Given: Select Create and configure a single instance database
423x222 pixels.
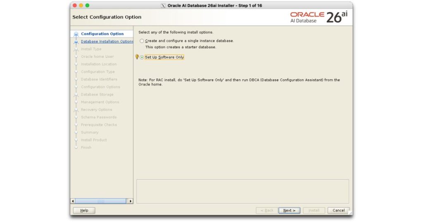Looking at the screenshot, I should coord(142,41).
